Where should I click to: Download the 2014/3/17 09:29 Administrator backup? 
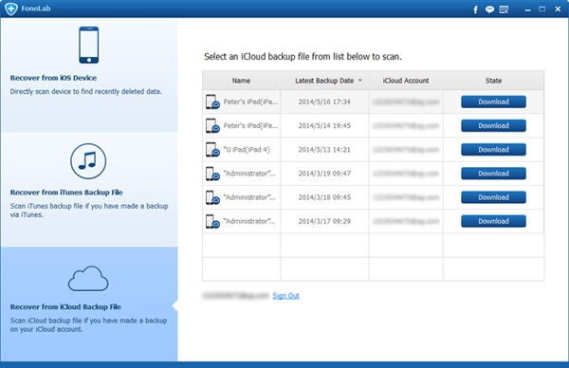pyautogui.click(x=493, y=221)
